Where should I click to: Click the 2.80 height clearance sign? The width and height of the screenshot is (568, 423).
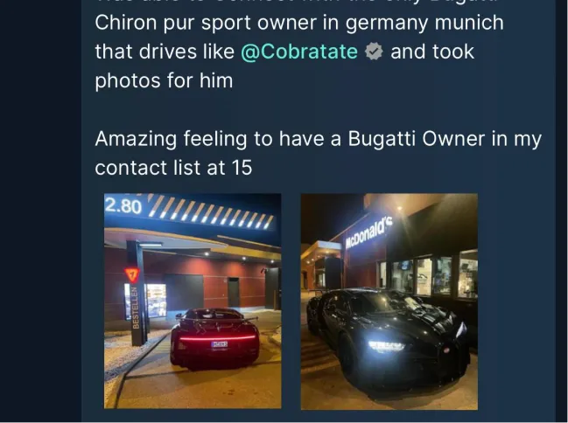pyautogui.click(x=123, y=206)
